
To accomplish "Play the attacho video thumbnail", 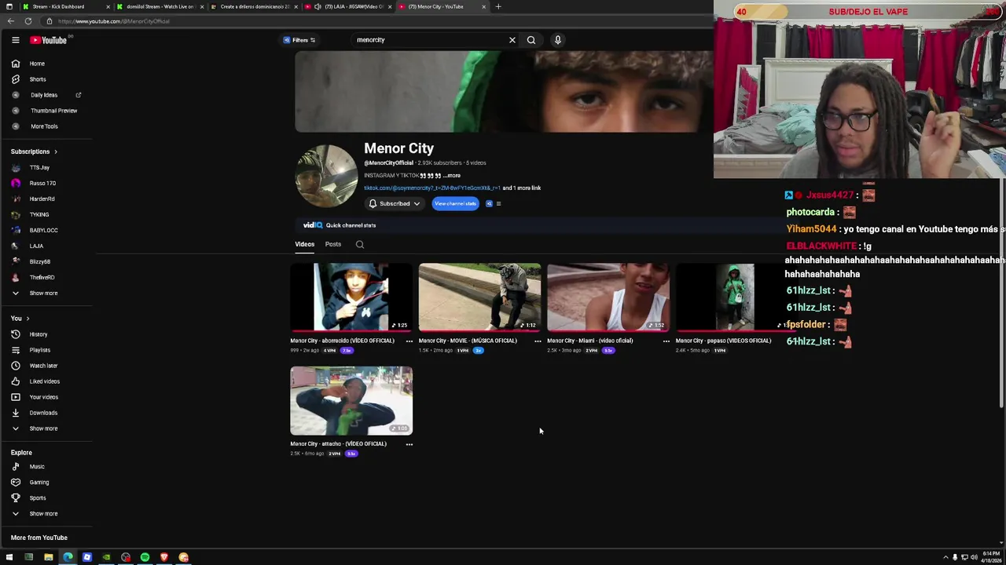I will 351,401.
